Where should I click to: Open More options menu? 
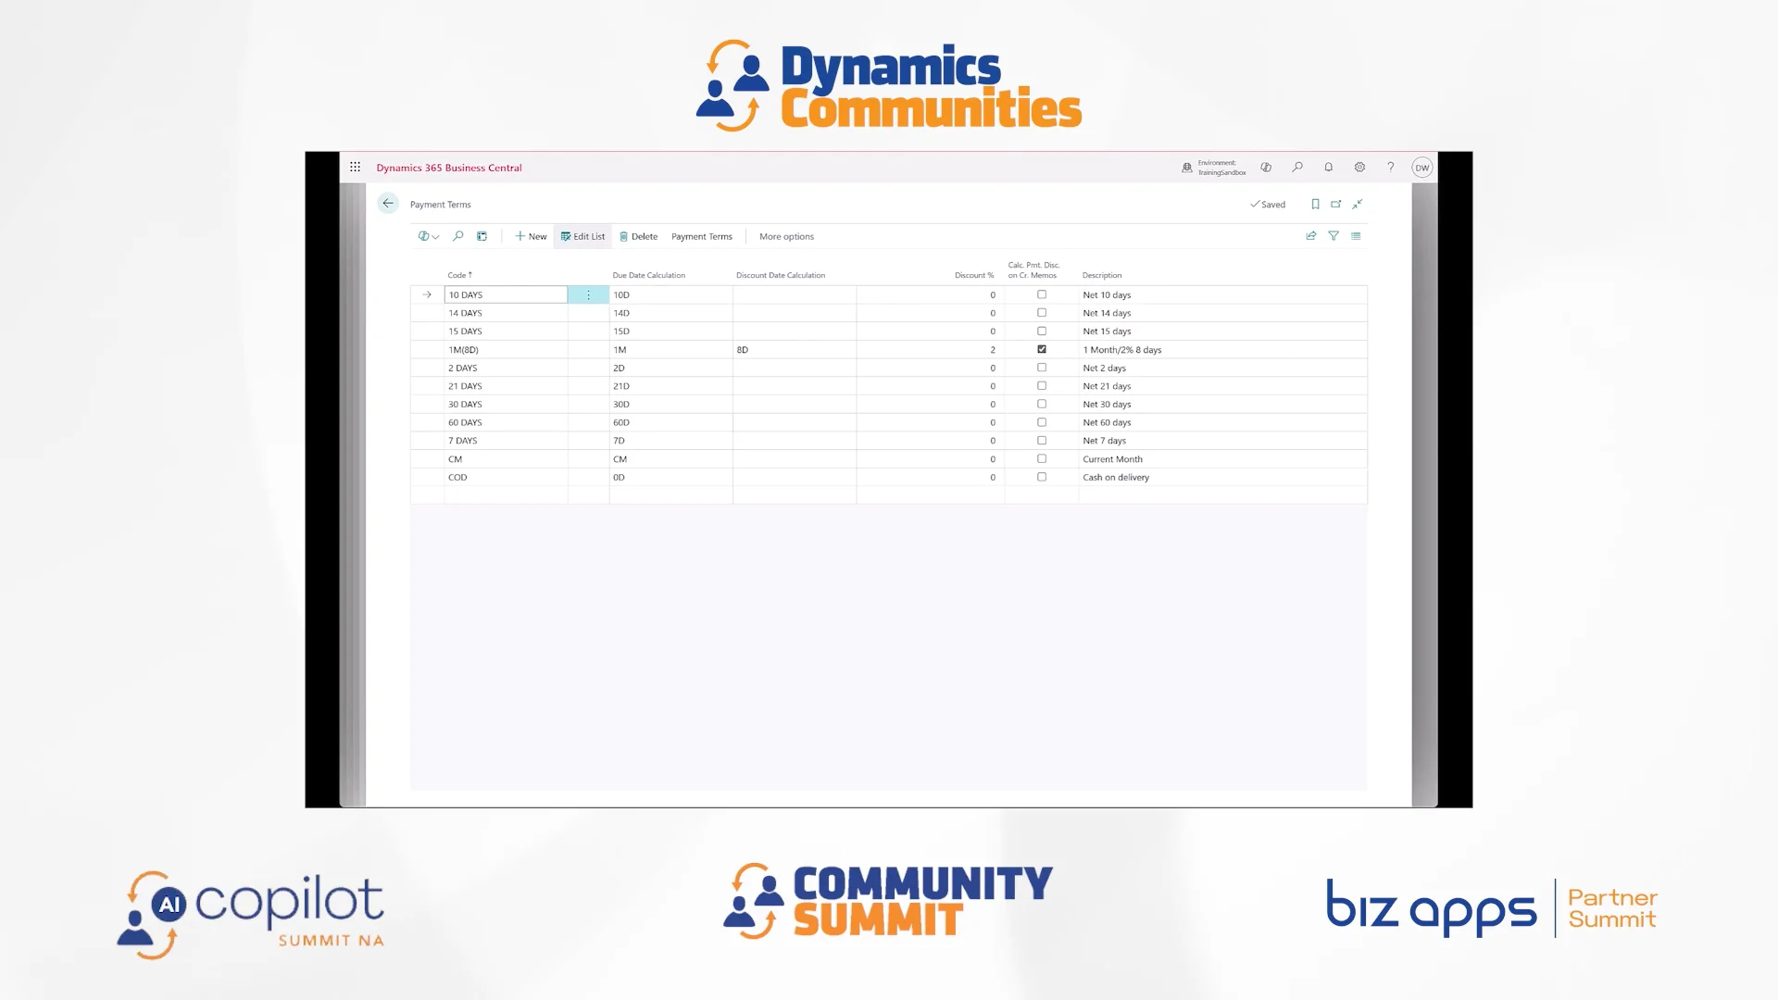click(x=786, y=236)
